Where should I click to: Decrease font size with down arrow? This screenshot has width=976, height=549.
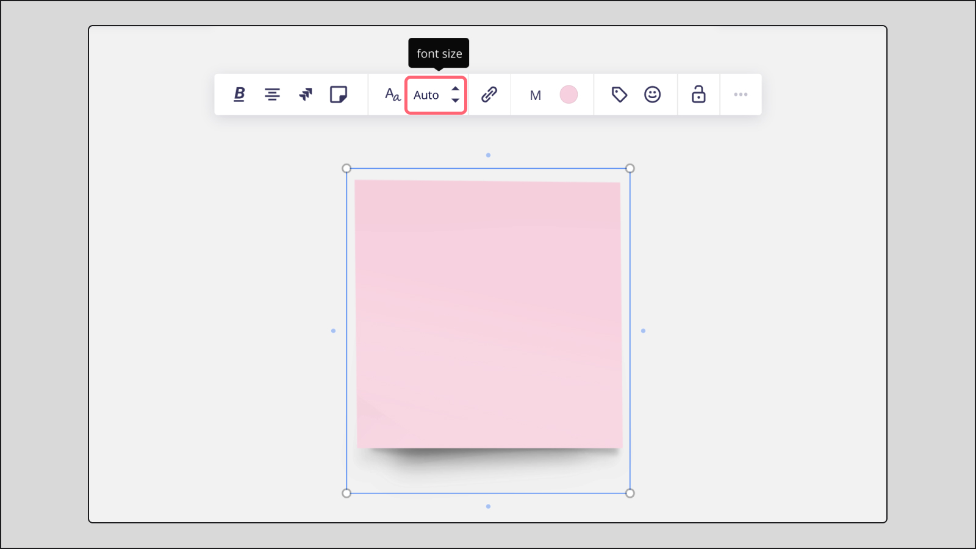point(456,100)
